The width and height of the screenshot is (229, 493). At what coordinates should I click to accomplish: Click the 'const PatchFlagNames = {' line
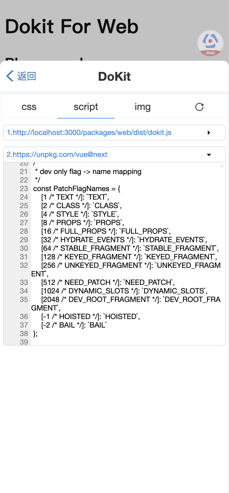[x=77, y=189]
